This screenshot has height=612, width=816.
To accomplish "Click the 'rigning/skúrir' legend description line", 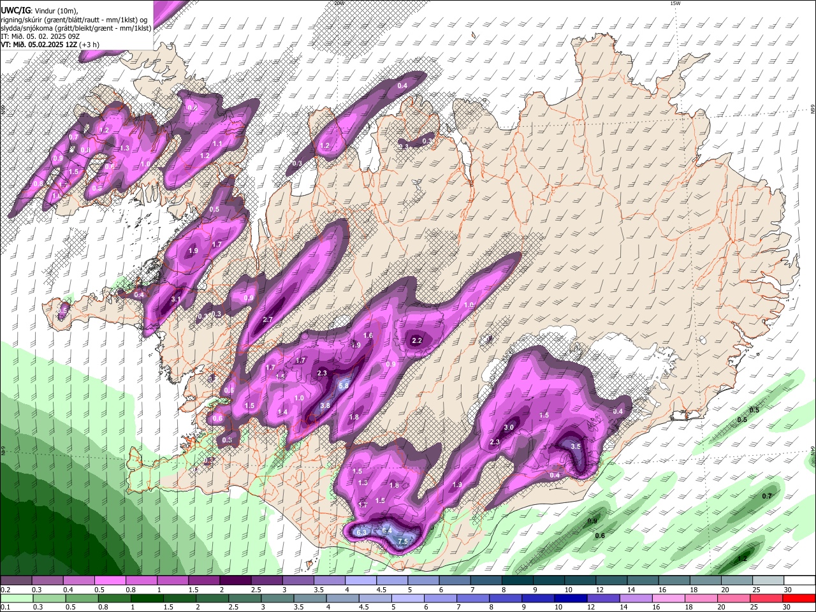I will click(x=74, y=19).
